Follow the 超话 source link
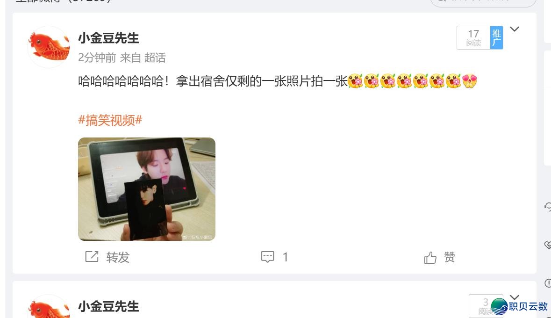The width and height of the screenshot is (551, 318). 155,58
